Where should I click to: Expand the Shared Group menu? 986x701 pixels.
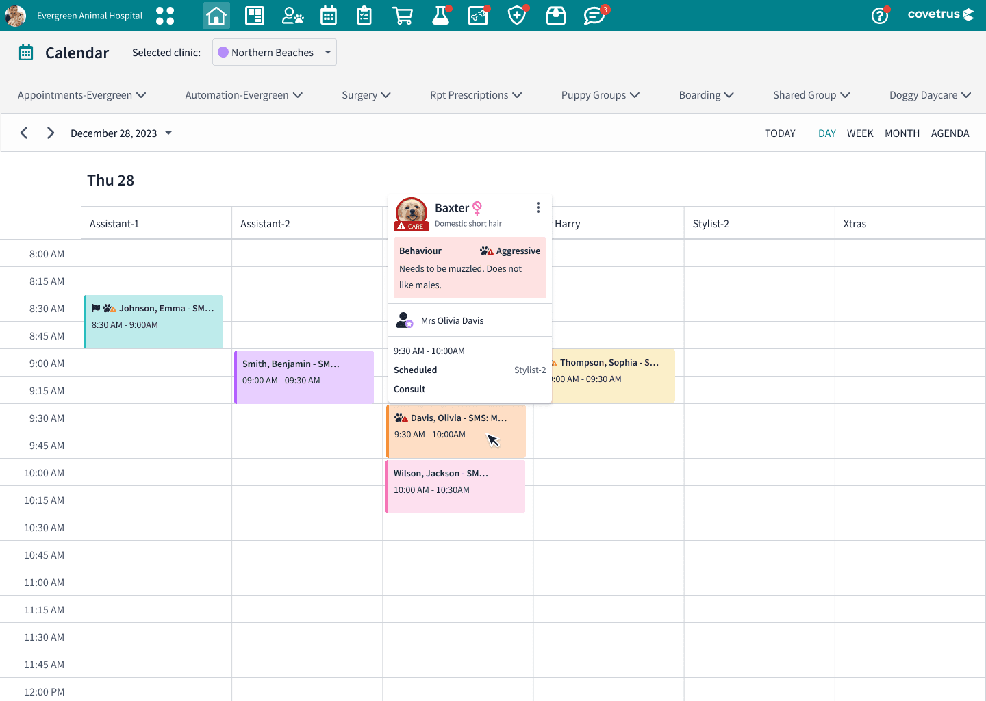[x=811, y=95]
